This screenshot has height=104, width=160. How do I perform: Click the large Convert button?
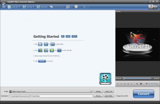pyautogui.click(x=144, y=94)
